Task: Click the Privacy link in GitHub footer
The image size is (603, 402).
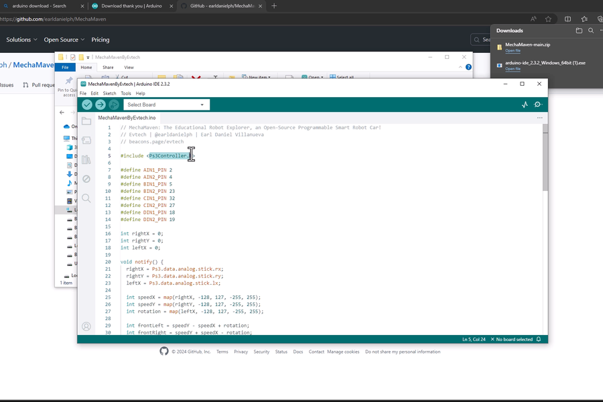Action: pos(241,352)
